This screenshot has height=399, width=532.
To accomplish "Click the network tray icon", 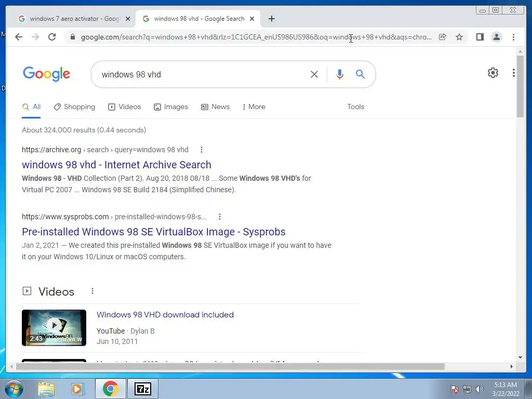I will pyautogui.click(x=467, y=389).
